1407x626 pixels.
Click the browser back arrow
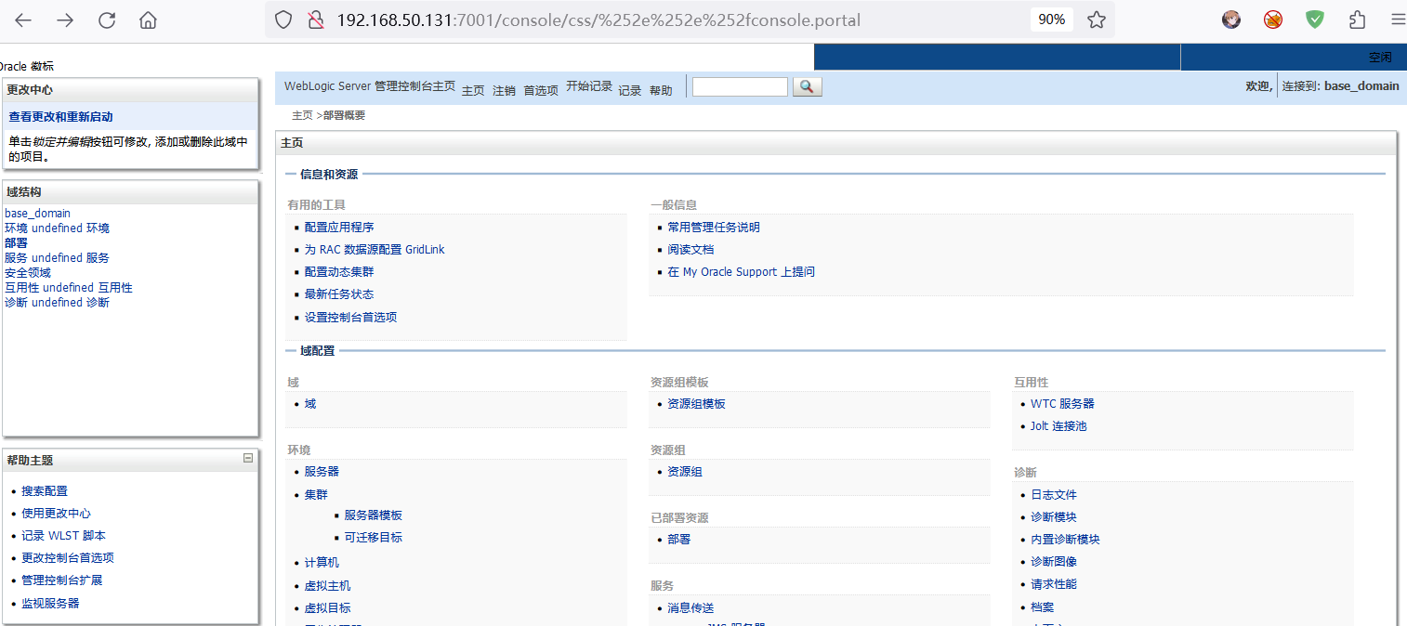(23, 20)
